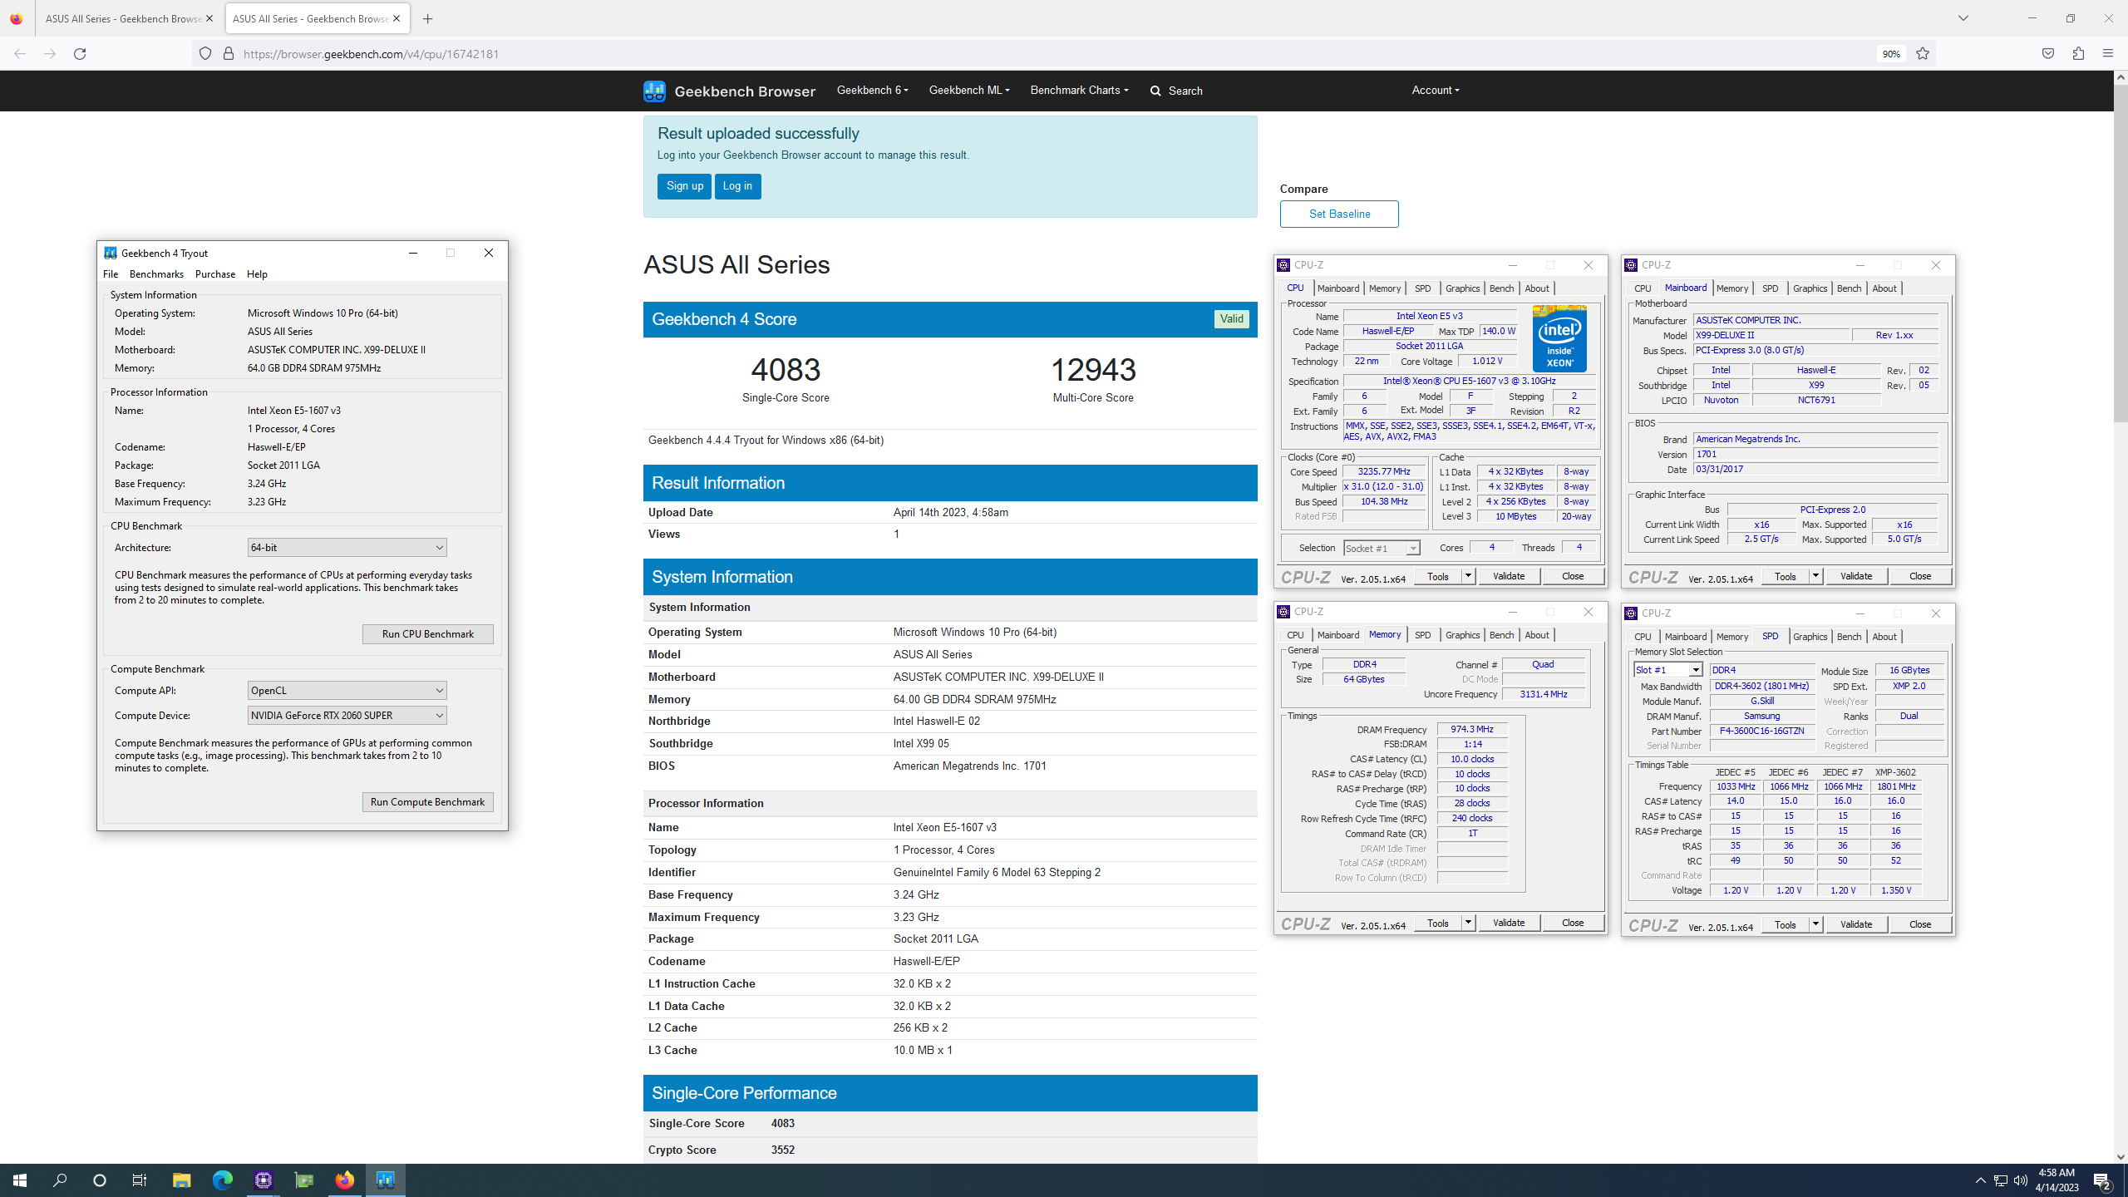This screenshot has width=2128, height=1197.
Task: Open File Explorer from the taskbar
Action: click(181, 1180)
